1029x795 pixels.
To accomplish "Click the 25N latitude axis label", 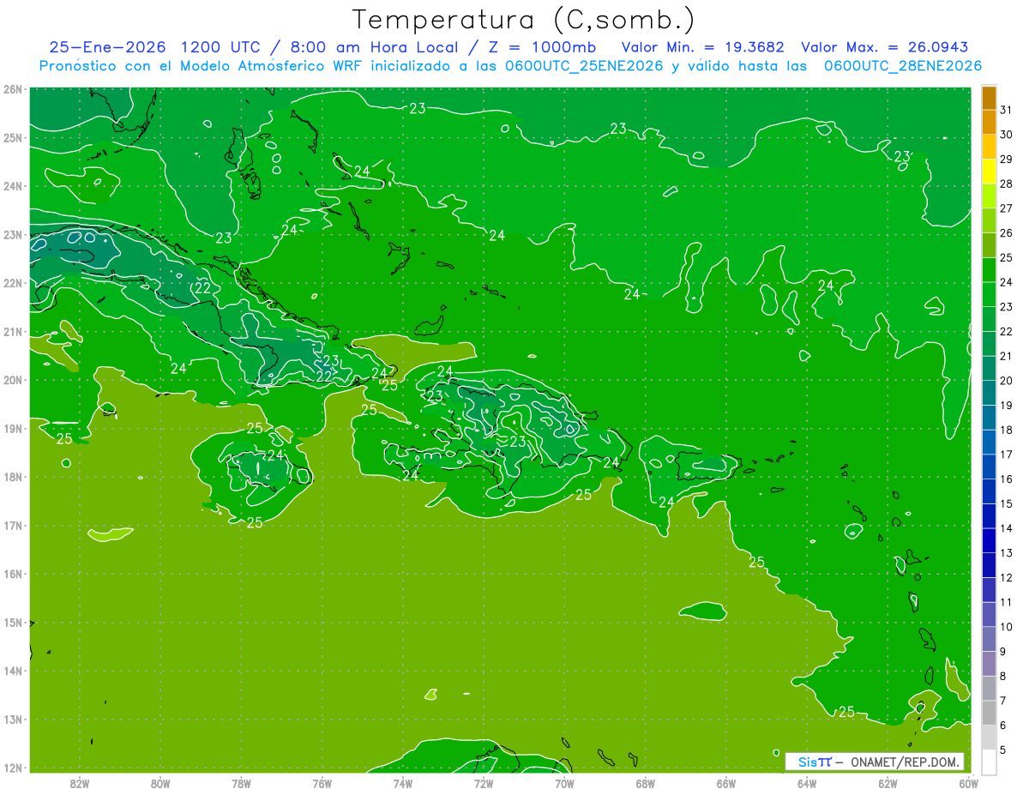I will point(13,137).
